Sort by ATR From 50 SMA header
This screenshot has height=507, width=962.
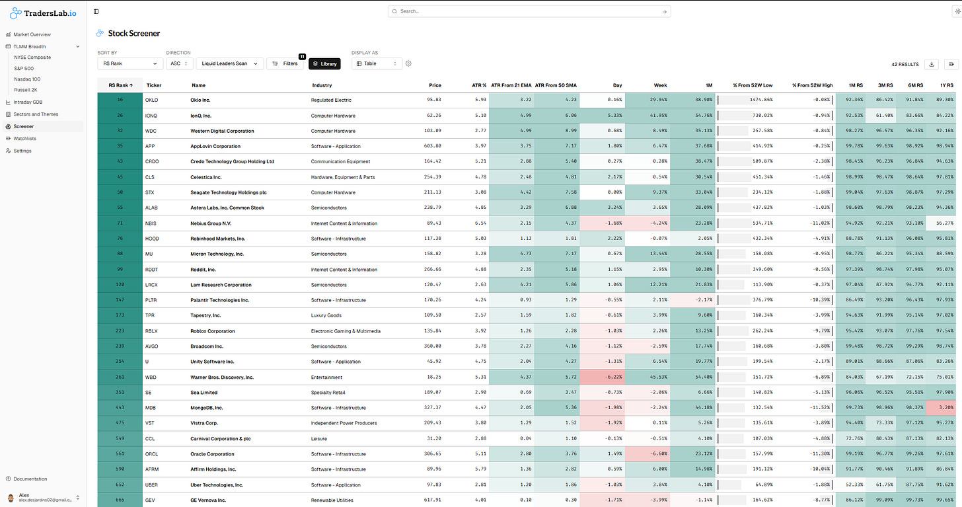556,85
